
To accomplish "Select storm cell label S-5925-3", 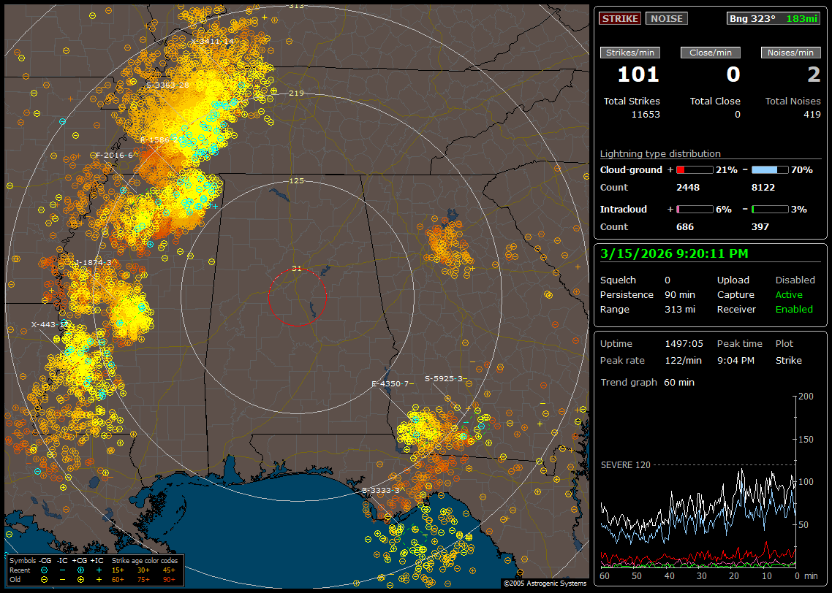I will click(444, 379).
